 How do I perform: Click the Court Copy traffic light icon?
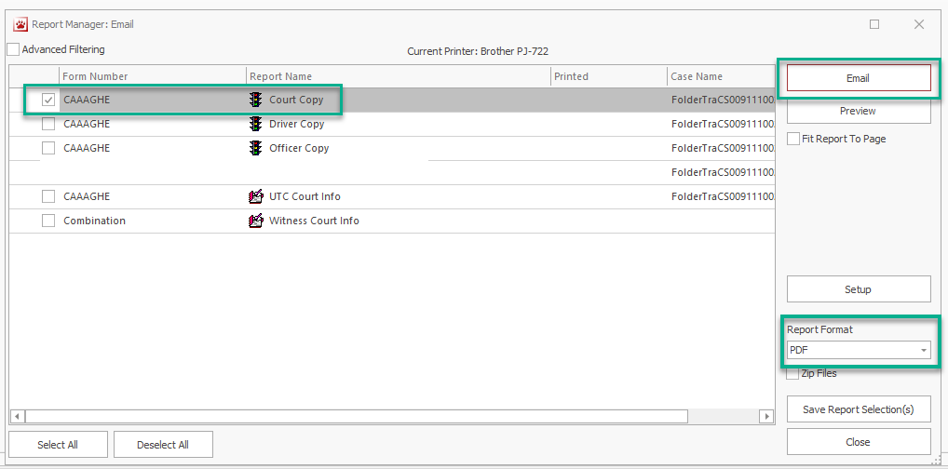pyautogui.click(x=255, y=100)
